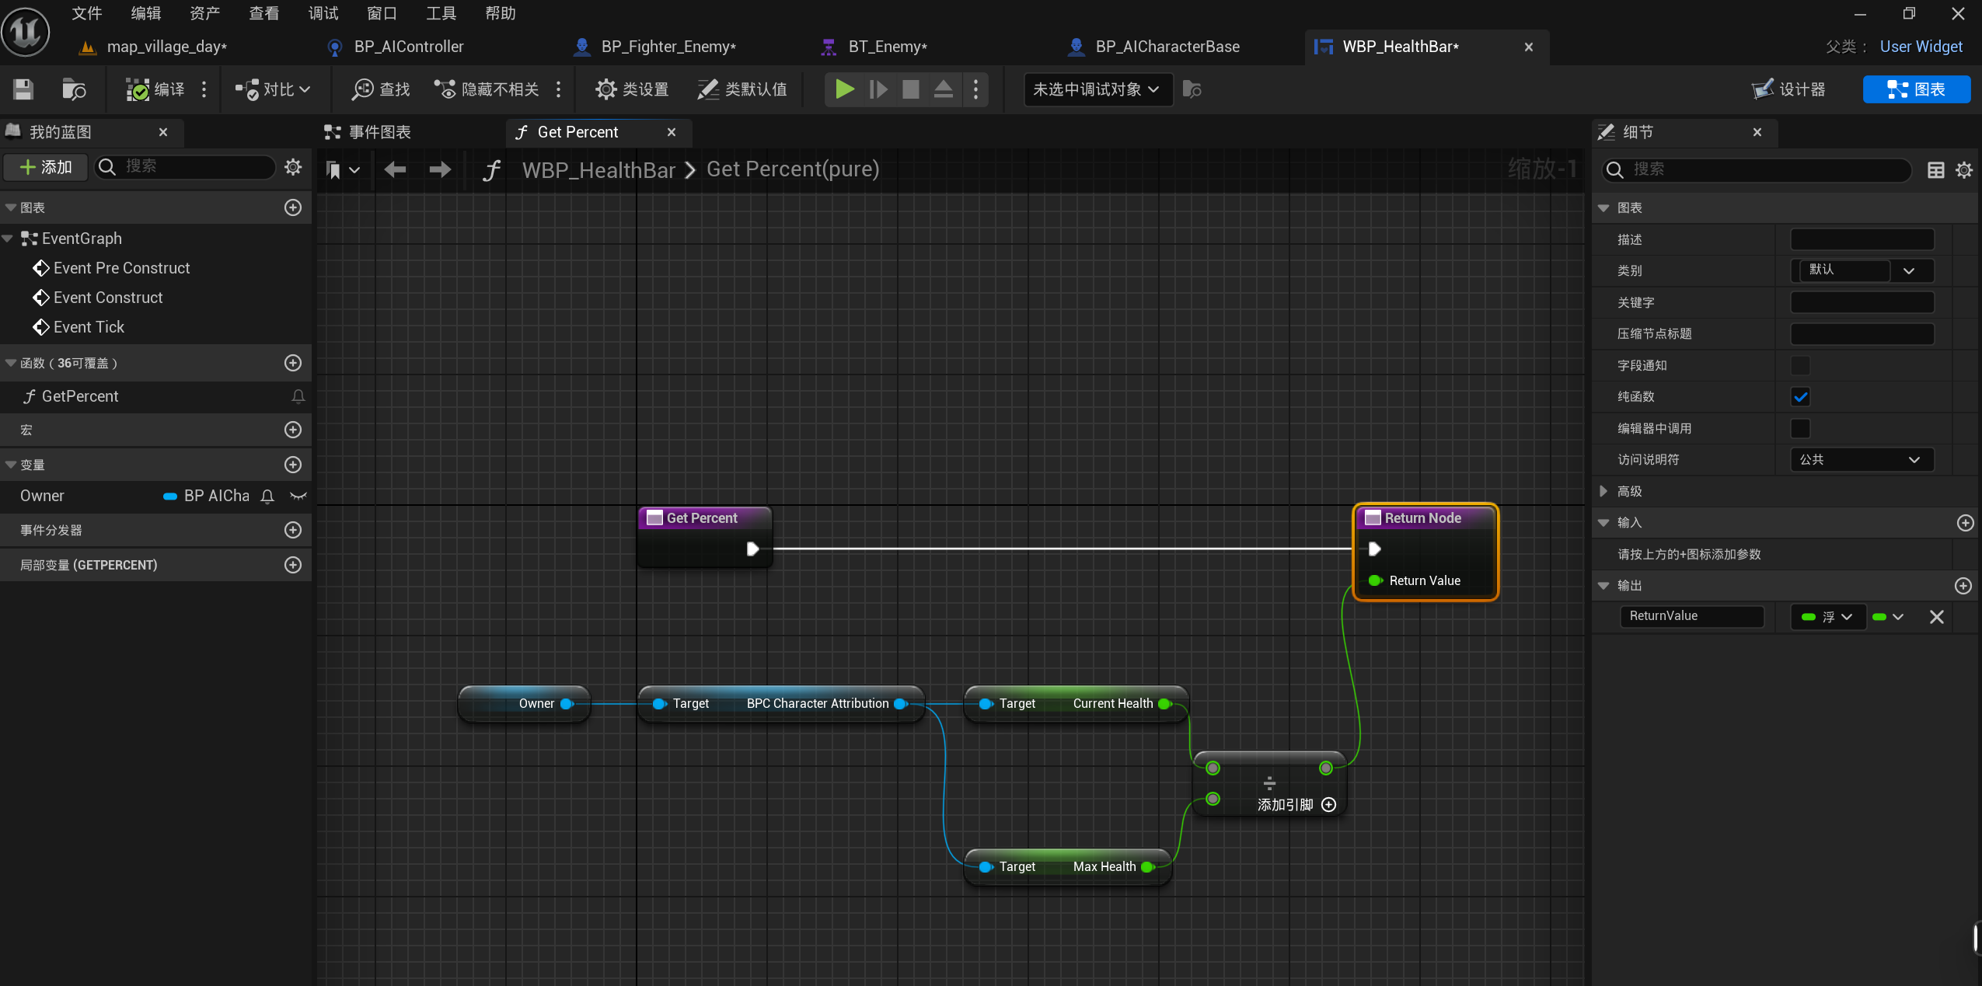Open the Window (窗口) menu
Viewport: 1982px width, 986px height.
tap(381, 13)
